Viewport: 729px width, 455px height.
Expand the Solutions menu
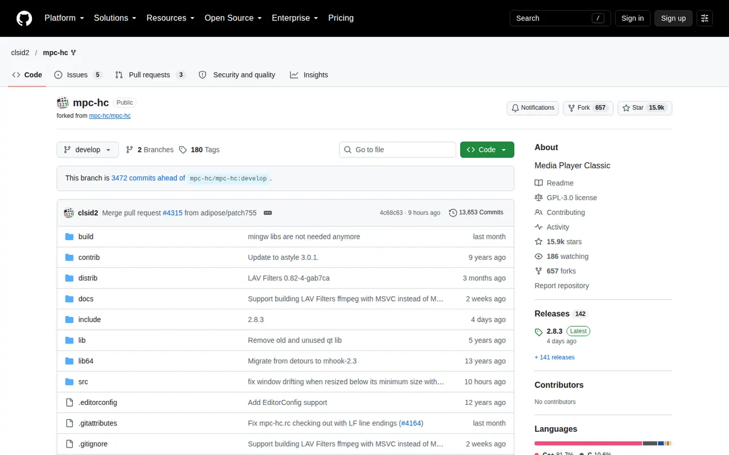pyautogui.click(x=115, y=18)
